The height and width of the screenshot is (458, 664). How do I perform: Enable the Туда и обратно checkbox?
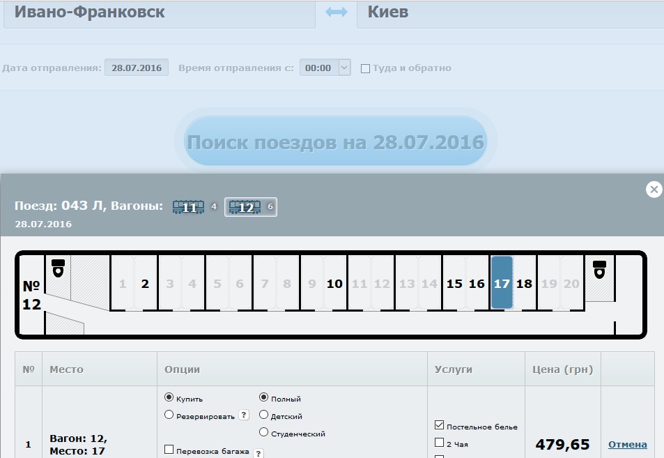(365, 68)
